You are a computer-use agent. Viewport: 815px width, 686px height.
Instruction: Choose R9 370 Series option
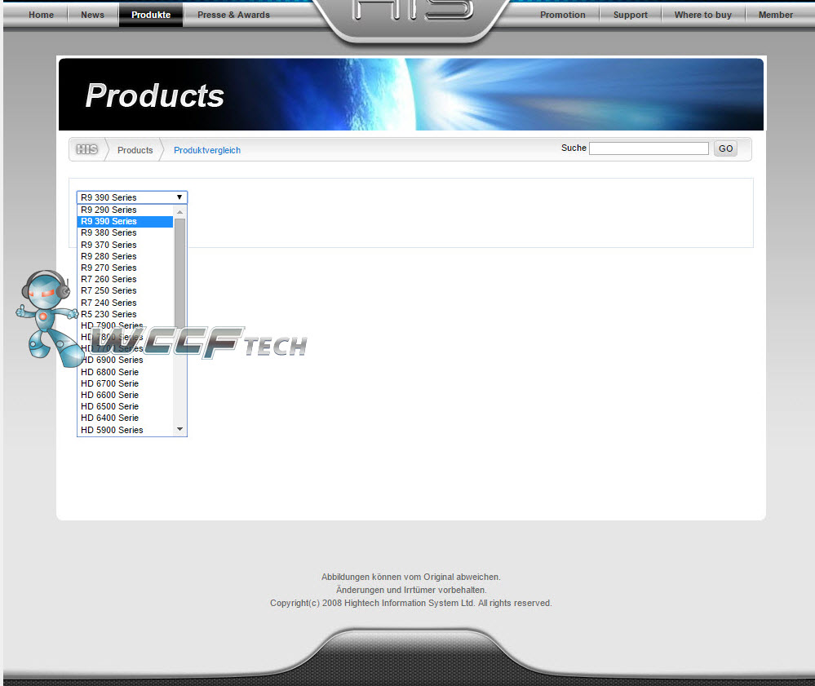(126, 245)
